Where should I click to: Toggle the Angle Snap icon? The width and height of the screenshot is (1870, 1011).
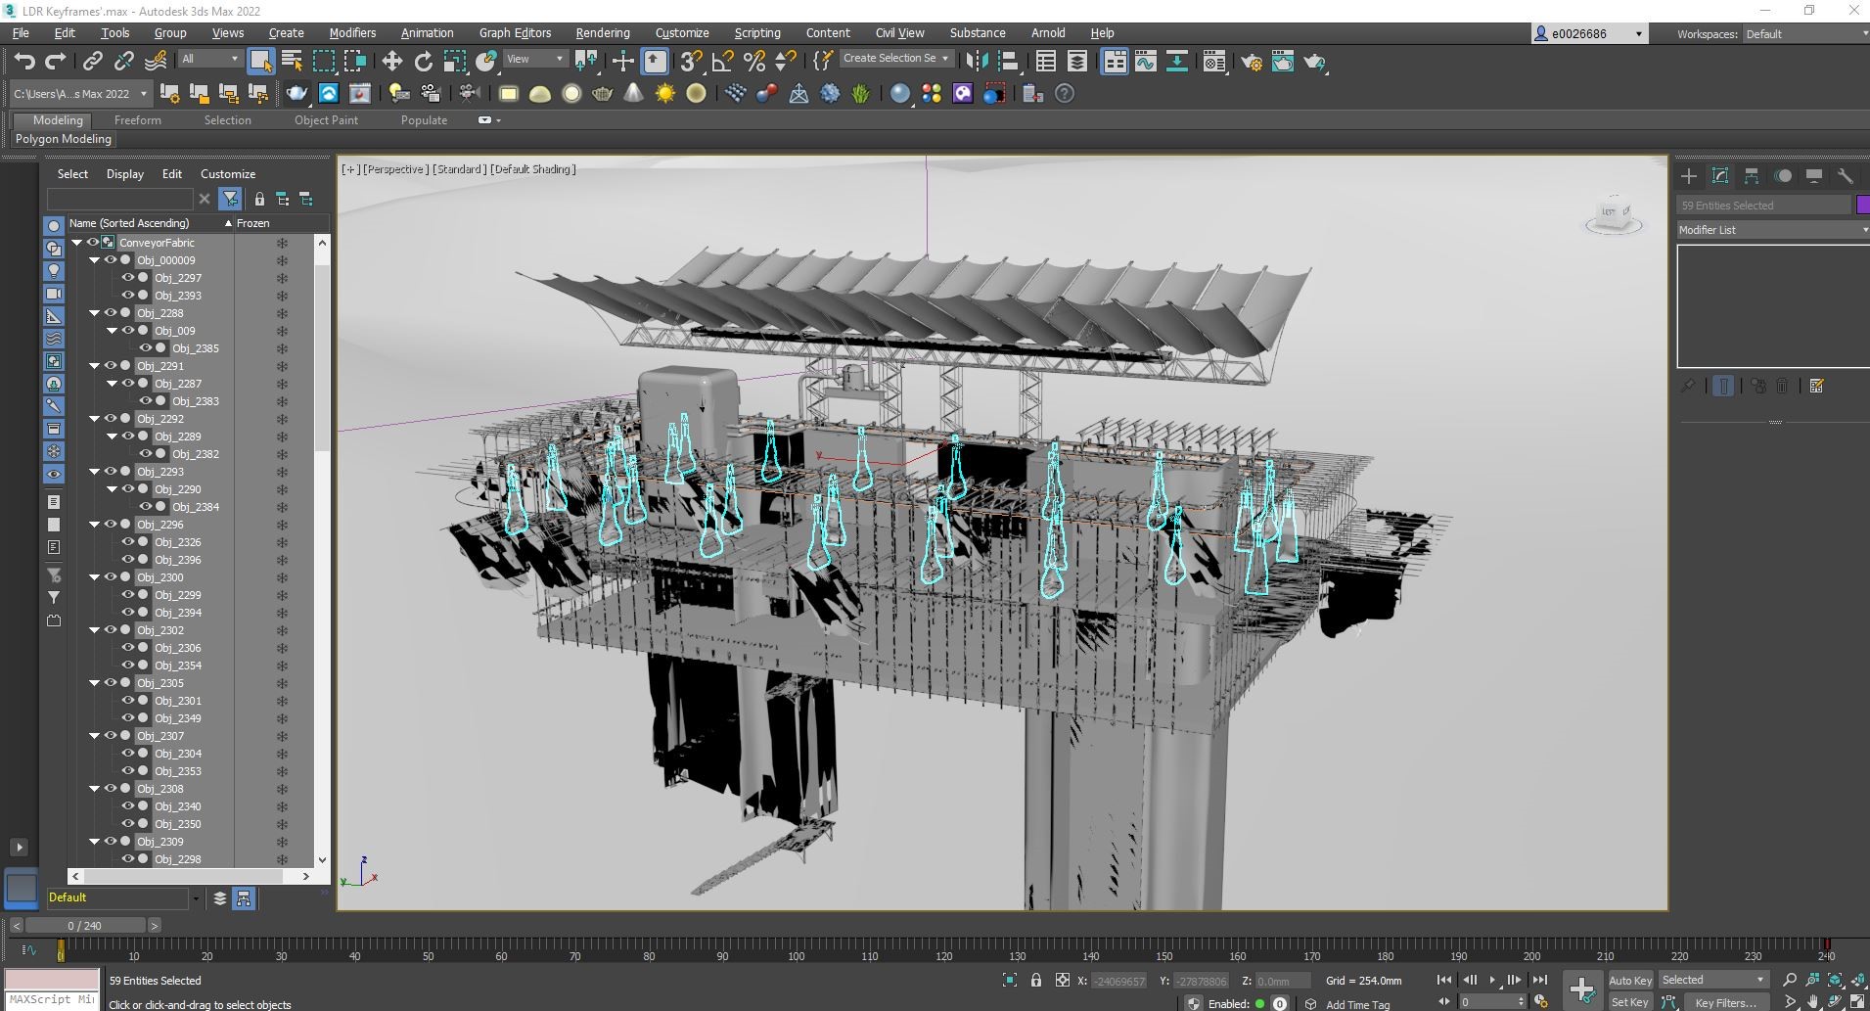tap(723, 62)
